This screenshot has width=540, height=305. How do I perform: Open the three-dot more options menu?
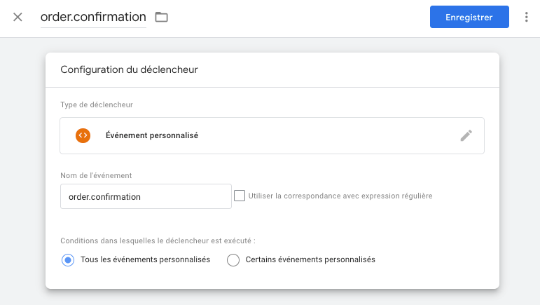tap(526, 17)
